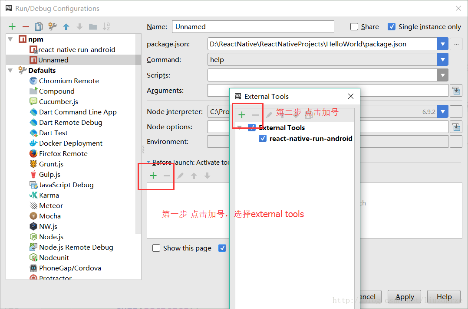Add new configuration with green plus

(x=12, y=26)
